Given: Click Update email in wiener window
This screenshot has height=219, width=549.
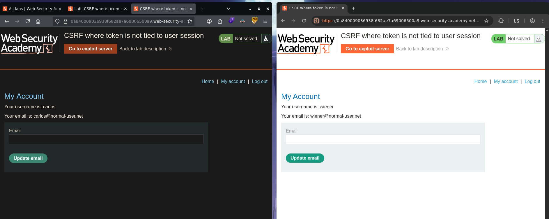Looking at the screenshot, I should [305, 158].
